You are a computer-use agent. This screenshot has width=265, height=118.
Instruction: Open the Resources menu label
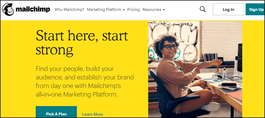click(152, 10)
